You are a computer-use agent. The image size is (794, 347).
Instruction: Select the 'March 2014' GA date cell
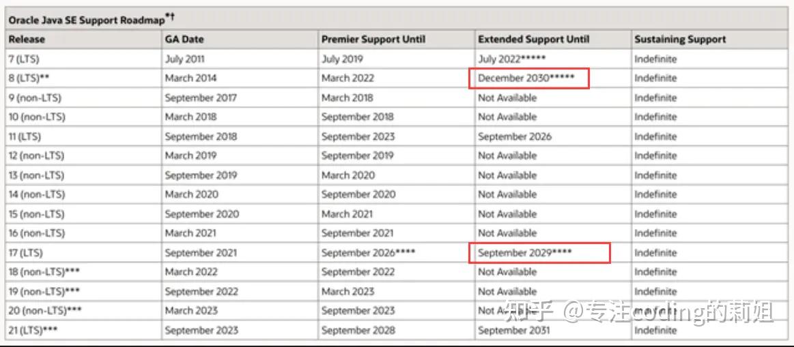[190, 78]
